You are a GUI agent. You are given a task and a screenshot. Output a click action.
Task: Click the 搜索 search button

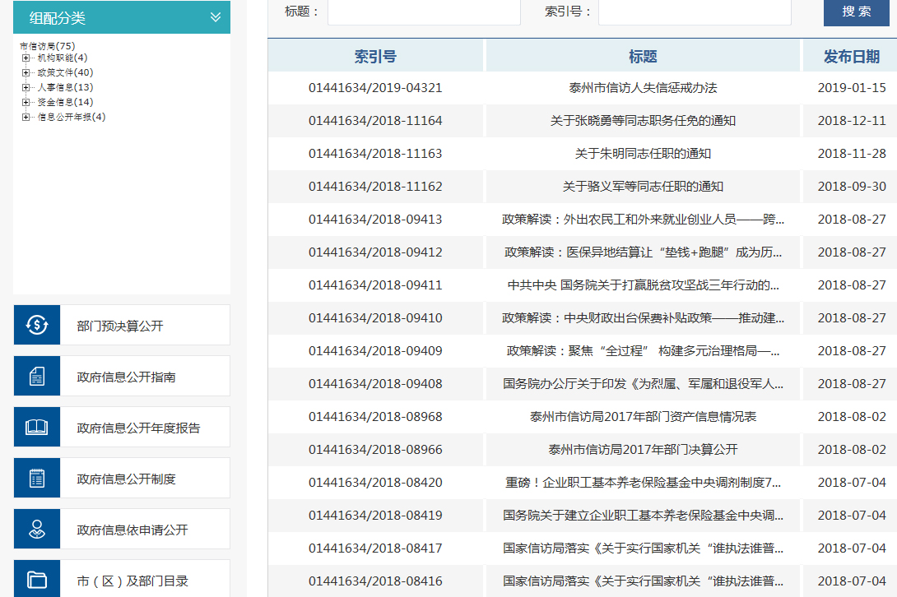coord(856,12)
